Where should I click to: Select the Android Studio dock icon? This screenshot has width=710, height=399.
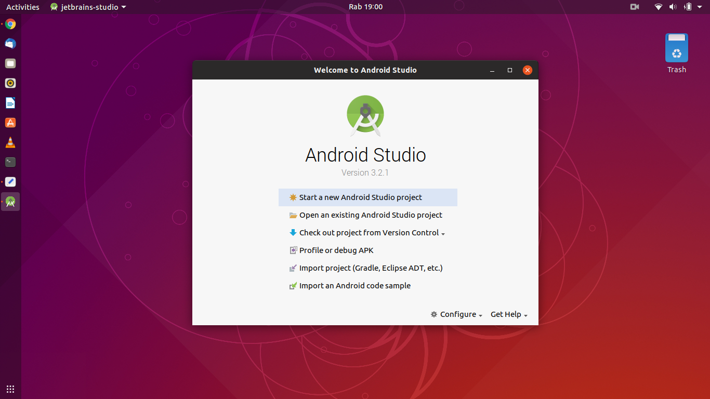coord(10,202)
